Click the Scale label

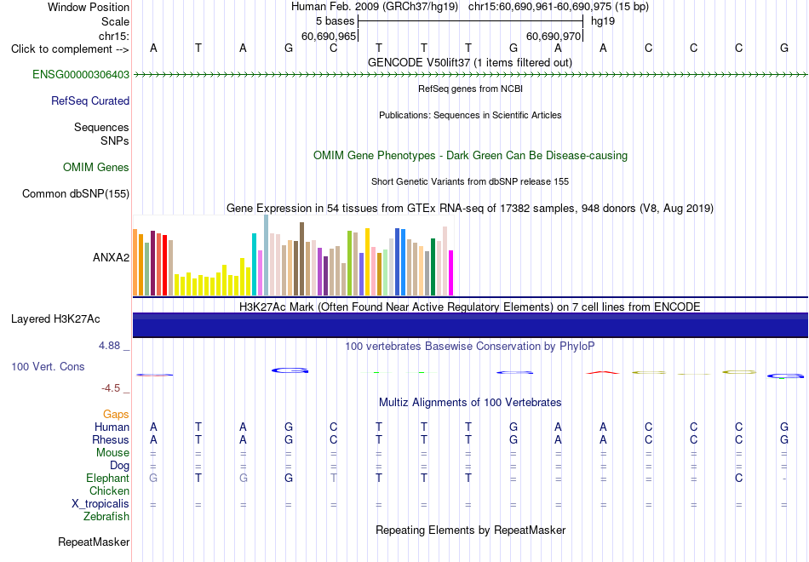click(115, 21)
